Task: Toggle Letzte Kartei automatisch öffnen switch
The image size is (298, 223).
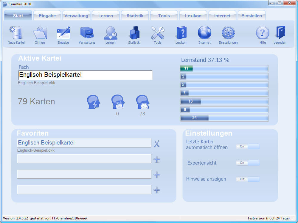Action: point(248,146)
